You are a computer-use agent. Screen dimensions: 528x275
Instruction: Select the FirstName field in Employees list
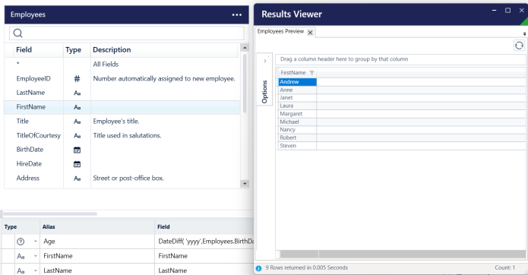click(122, 107)
